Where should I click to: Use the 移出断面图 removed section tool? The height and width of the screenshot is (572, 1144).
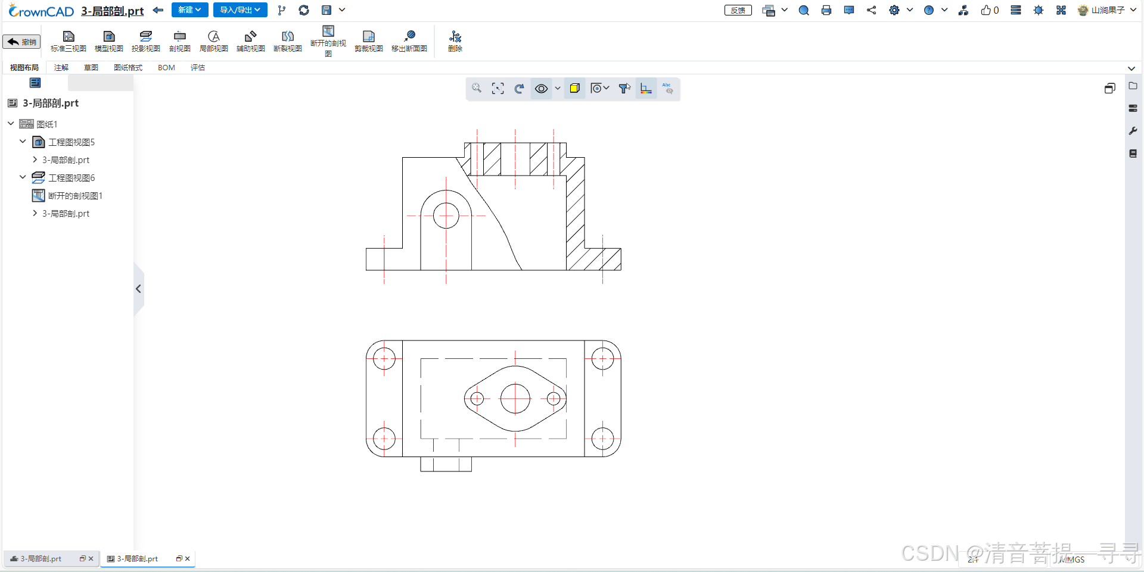(409, 42)
